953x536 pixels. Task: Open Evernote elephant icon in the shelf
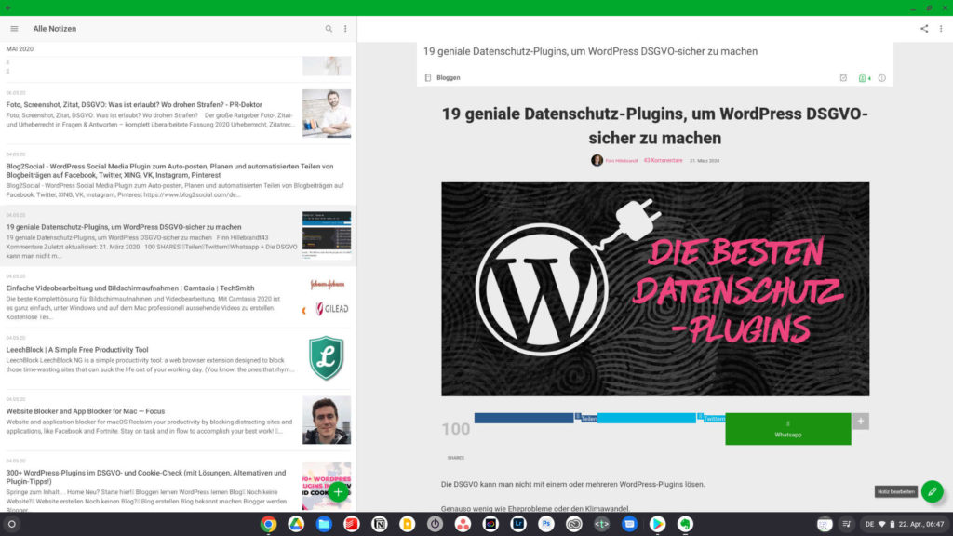click(685, 524)
